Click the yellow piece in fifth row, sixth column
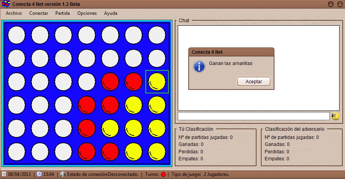 [134, 128]
